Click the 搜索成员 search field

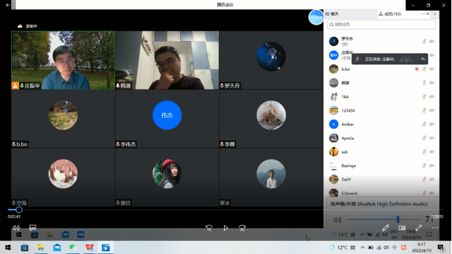(x=381, y=25)
